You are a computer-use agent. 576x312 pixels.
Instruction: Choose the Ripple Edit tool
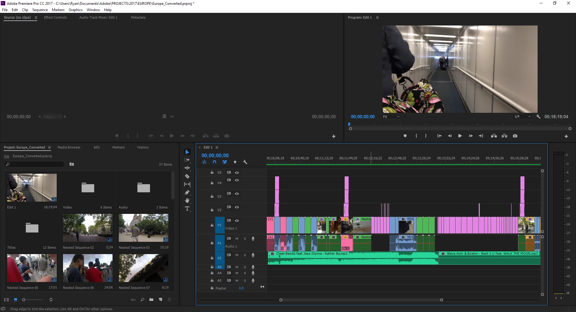point(187,168)
